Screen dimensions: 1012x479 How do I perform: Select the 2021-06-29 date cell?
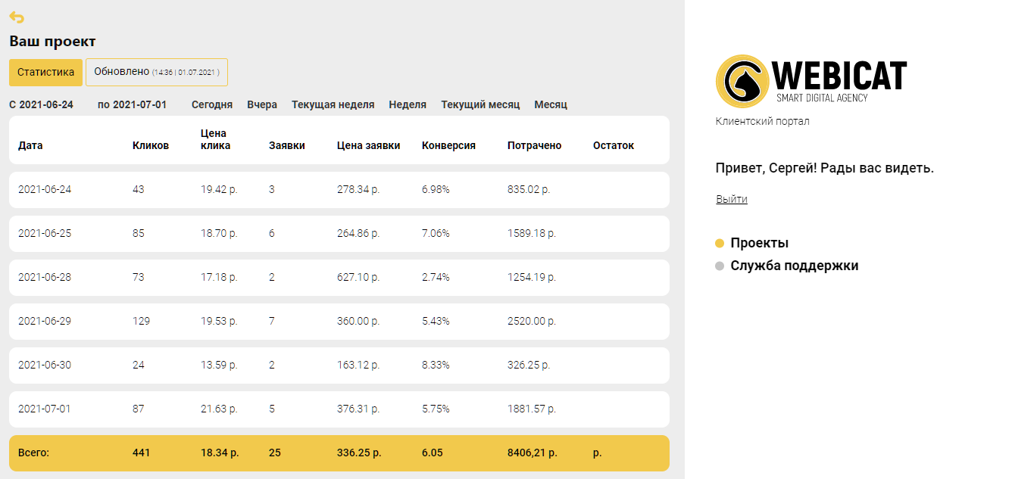click(45, 321)
